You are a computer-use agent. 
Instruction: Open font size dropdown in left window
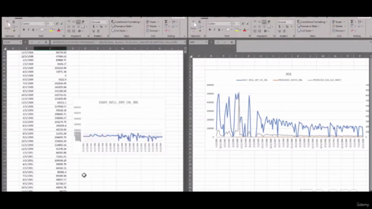pyautogui.click(x=53, y=23)
